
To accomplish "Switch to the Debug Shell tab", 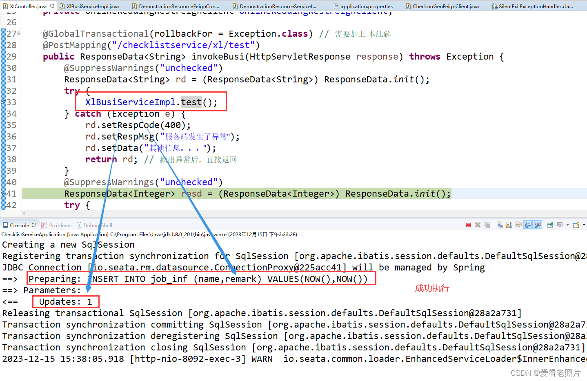I will (x=94, y=225).
